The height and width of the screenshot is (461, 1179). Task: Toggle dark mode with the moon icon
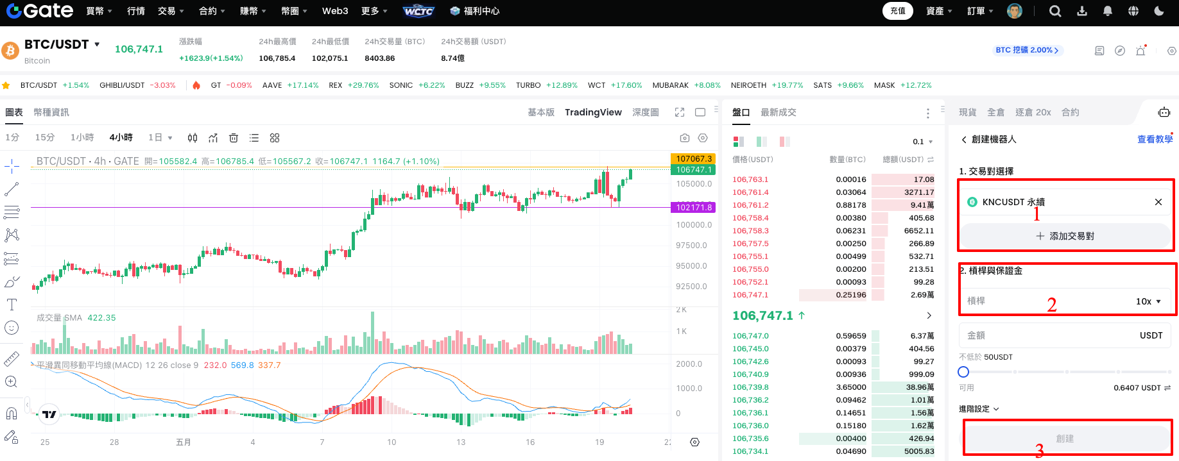click(x=1159, y=11)
